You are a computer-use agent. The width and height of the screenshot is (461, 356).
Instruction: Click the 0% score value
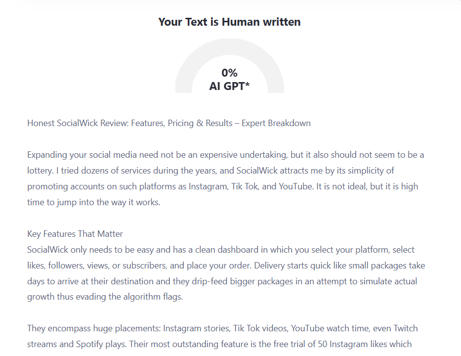point(229,73)
